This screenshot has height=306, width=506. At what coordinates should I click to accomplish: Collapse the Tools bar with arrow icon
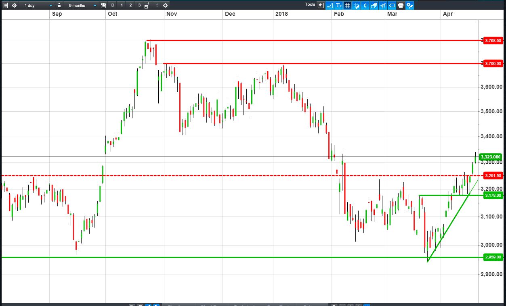point(321,5)
